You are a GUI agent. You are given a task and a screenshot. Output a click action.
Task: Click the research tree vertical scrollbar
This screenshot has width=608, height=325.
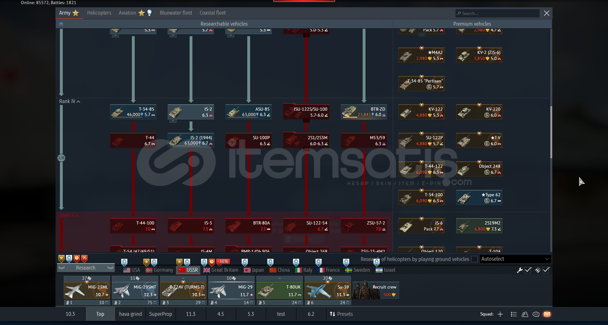[551, 132]
